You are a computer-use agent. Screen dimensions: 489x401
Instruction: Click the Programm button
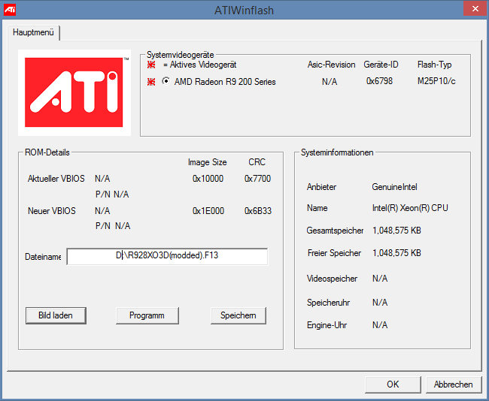(147, 315)
